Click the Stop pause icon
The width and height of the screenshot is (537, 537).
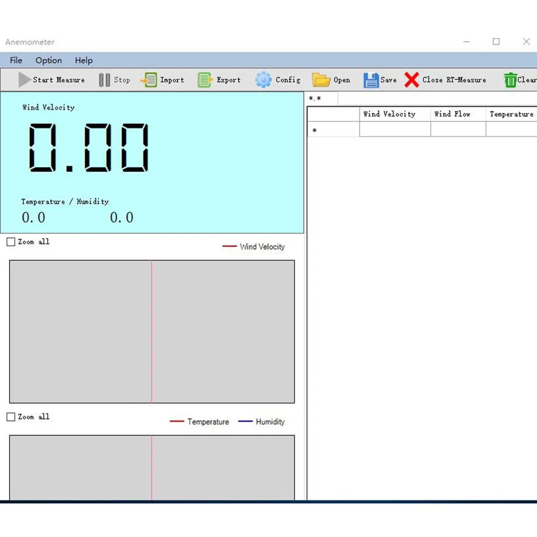click(x=104, y=80)
